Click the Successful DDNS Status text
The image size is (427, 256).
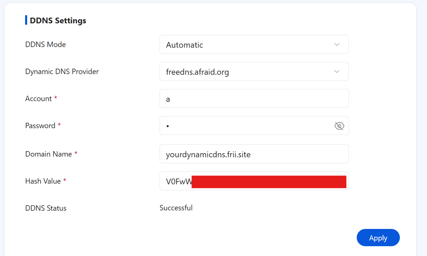(176, 208)
